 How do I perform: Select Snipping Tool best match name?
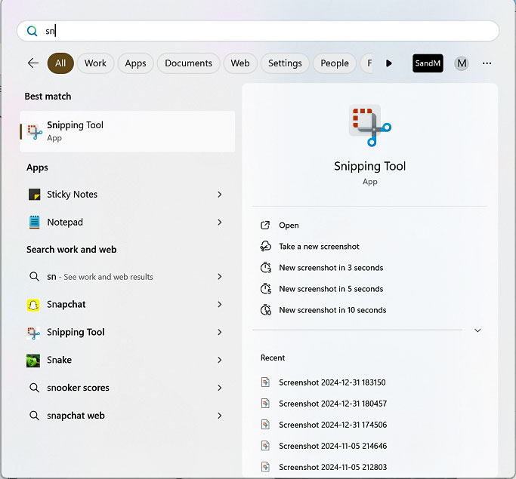pos(75,125)
